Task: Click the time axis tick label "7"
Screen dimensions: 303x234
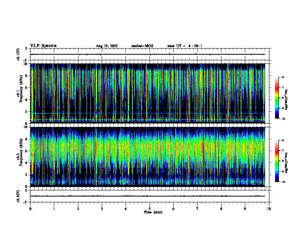Action: 197,209
